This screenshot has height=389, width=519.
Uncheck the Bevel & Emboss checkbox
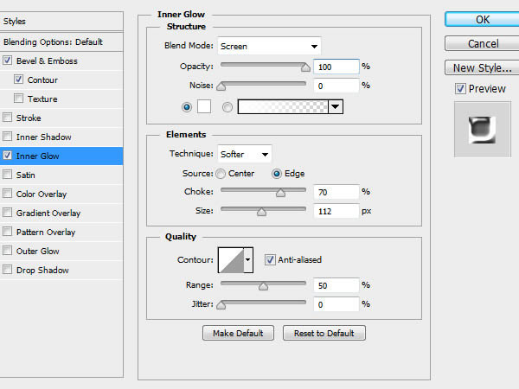(7, 61)
